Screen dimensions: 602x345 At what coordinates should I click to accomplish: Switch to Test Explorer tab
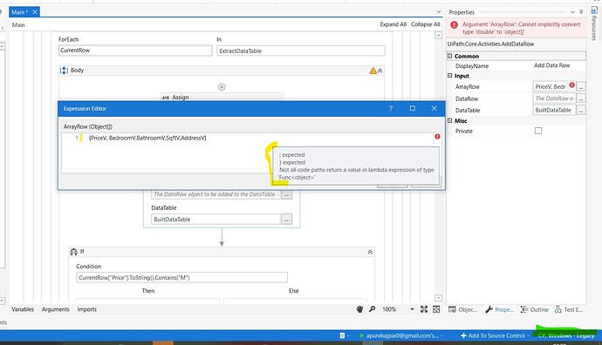point(569,309)
